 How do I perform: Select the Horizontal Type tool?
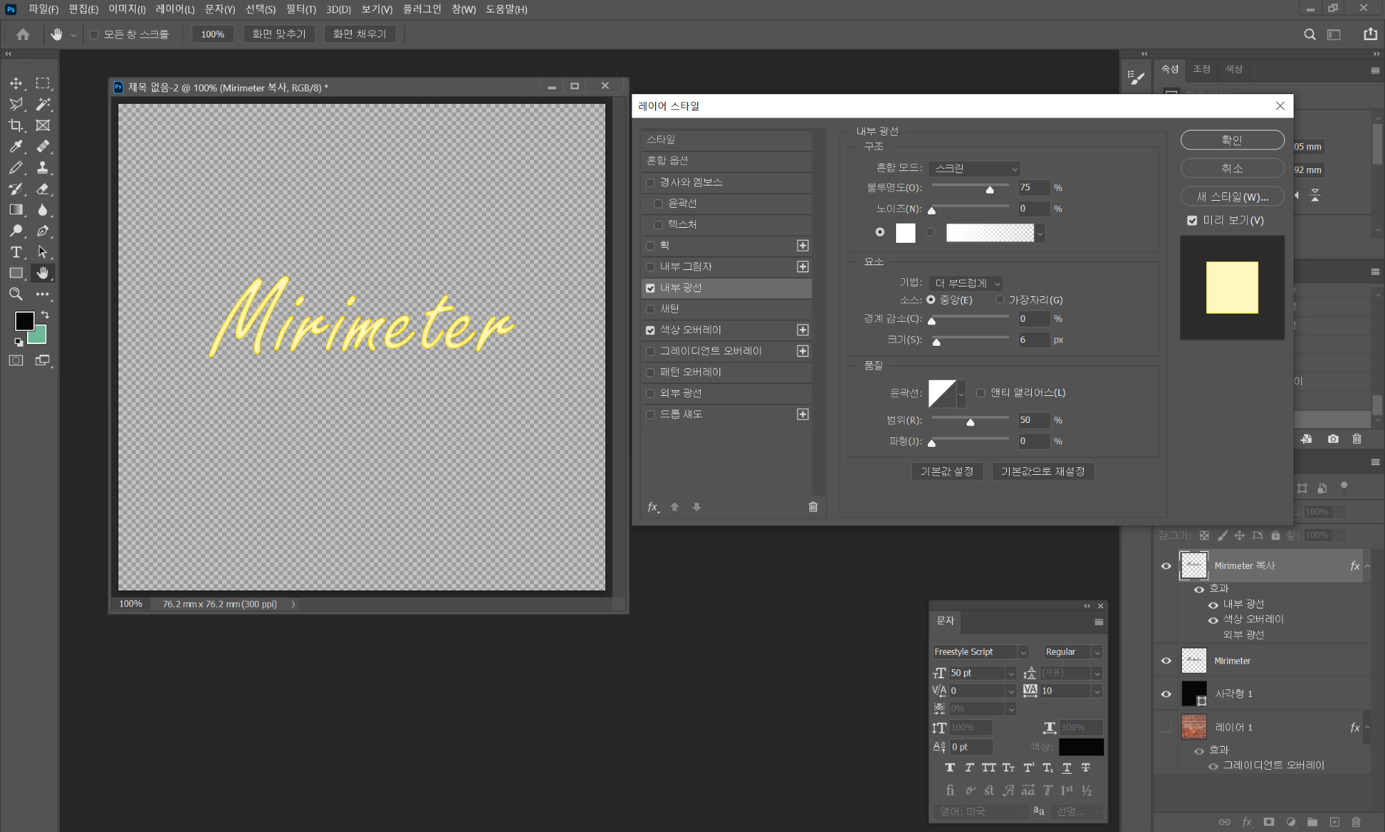click(15, 252)
